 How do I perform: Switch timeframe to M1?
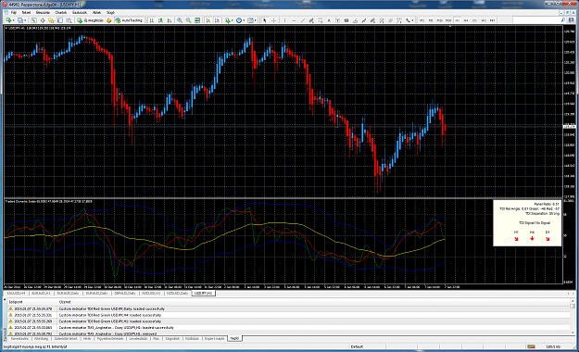point(422,20)
